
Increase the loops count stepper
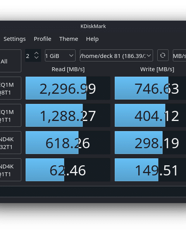coord(36,53)
